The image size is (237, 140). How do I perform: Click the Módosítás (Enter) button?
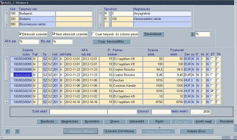coord(81,131)
